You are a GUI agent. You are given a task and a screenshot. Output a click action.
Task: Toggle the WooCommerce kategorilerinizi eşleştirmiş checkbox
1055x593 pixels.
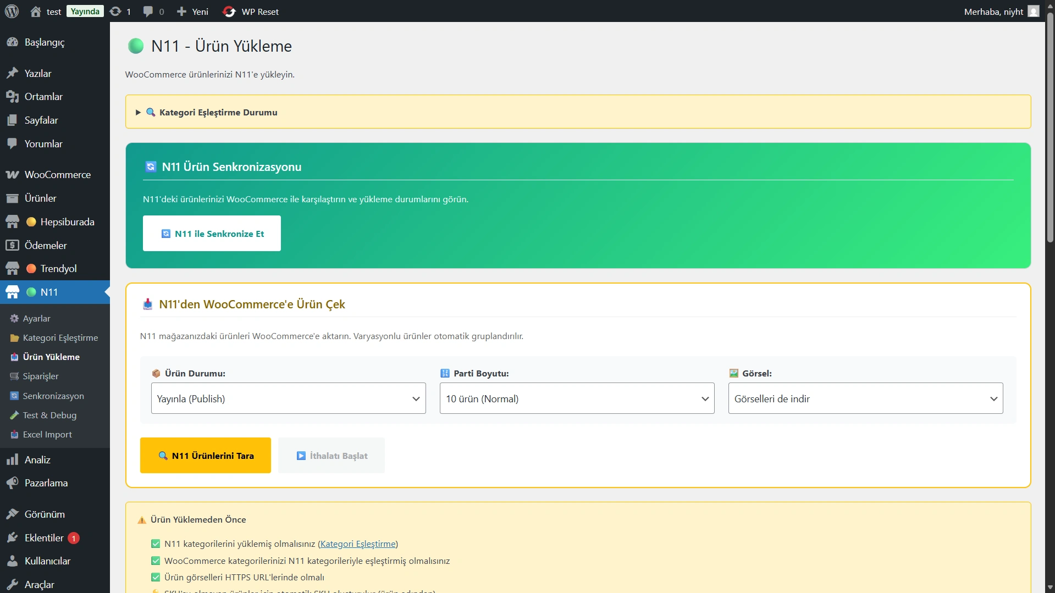coord(156,561)
